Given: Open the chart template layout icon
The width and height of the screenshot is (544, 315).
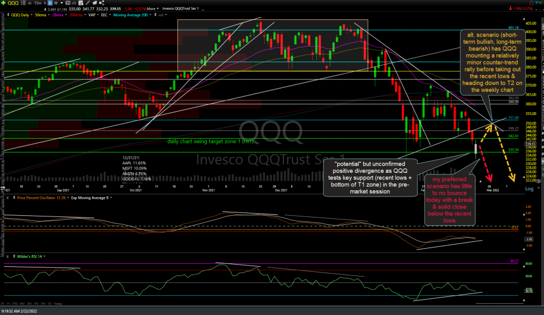Looking at the screenshot, I should click(80, 3).
